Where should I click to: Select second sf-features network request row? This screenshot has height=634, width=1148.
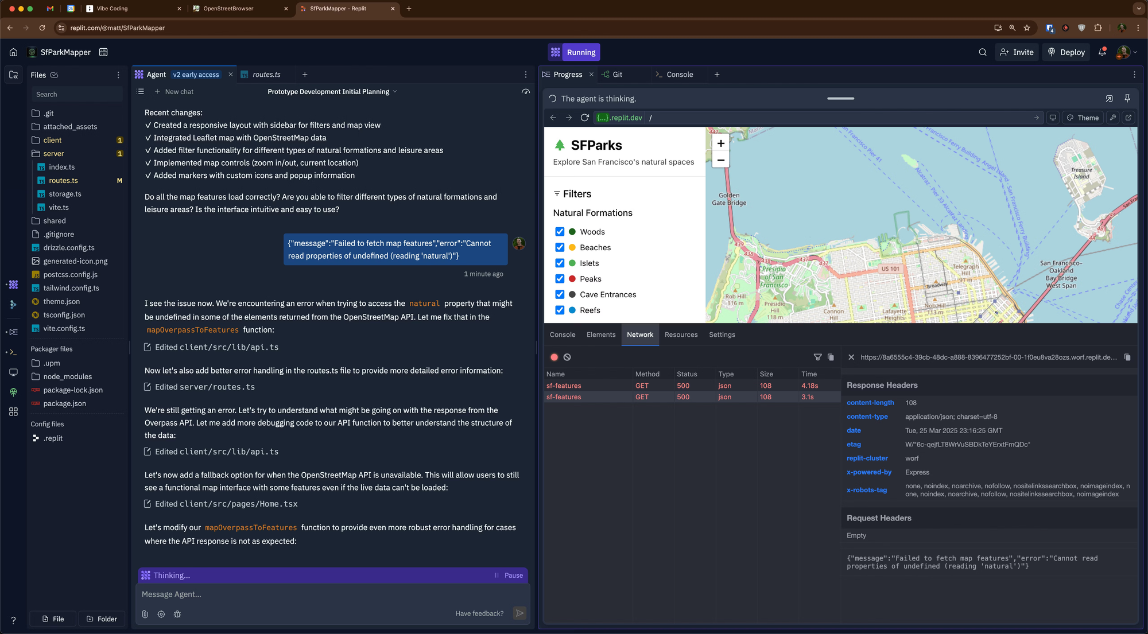pos(692,397)
